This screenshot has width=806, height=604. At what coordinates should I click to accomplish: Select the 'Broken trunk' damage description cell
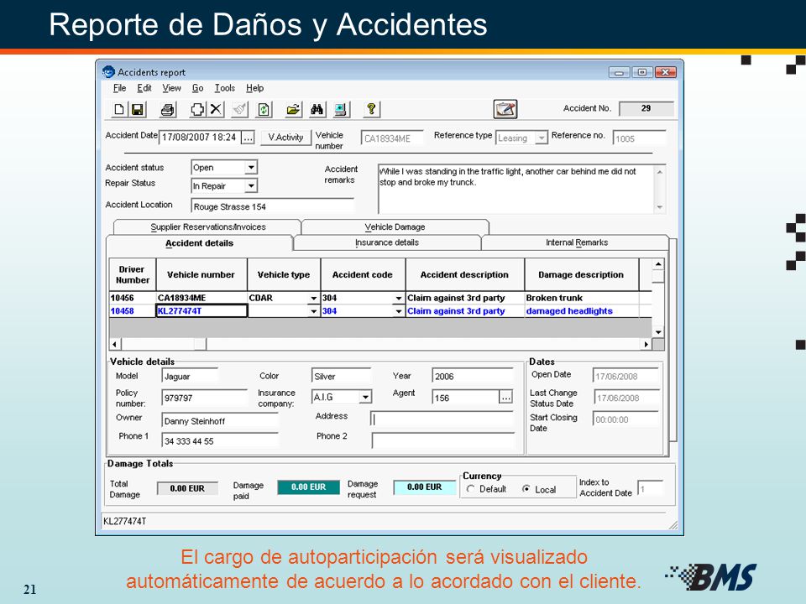[x=581, y=298]
